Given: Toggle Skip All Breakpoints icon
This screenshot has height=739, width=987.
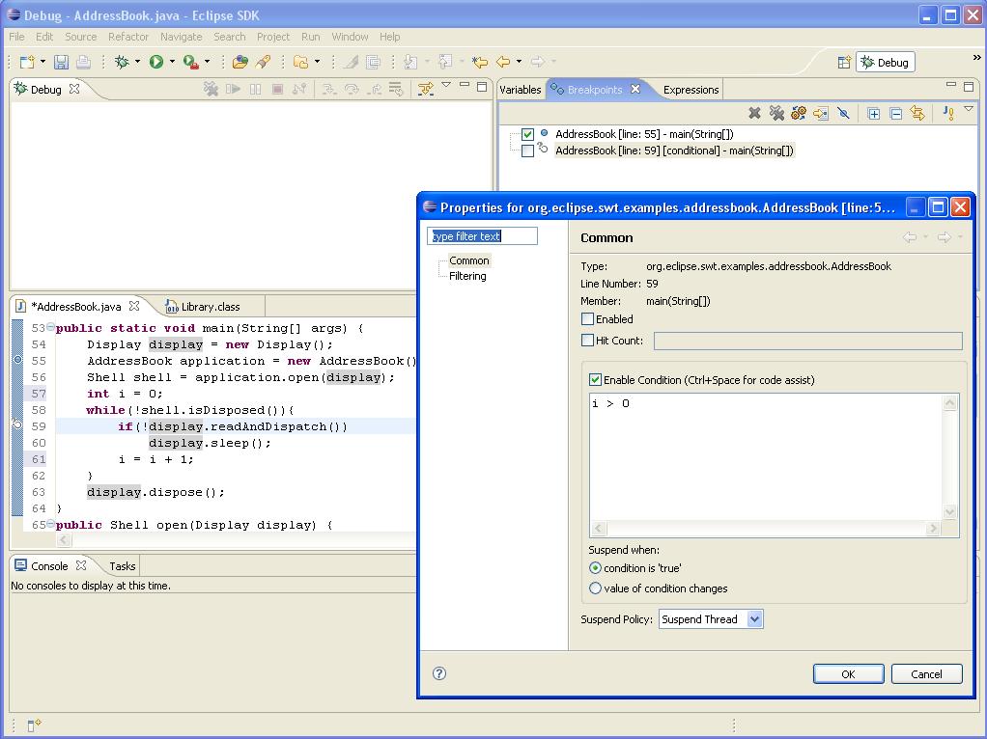Looking at the screenshot, I should pyautogui.click(x=843, y=113).
